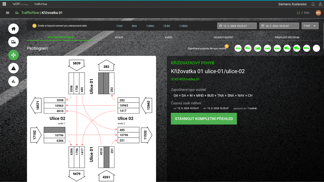Switch to the PROFILOVÝ PRŮZKUM tab
The image size is (324, 182).
(x=287, y=38)
